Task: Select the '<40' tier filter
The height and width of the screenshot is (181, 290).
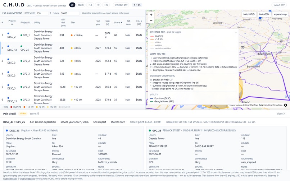Action: tap(106, 5)
